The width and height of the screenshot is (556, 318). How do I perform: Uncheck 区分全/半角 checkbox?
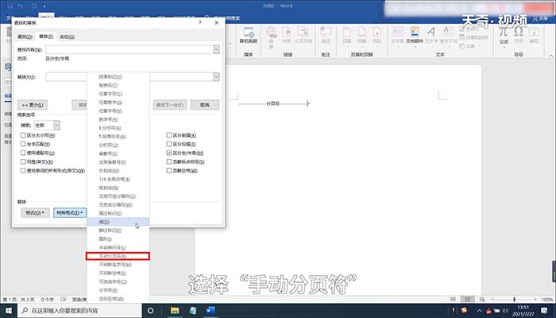[169, 153]
